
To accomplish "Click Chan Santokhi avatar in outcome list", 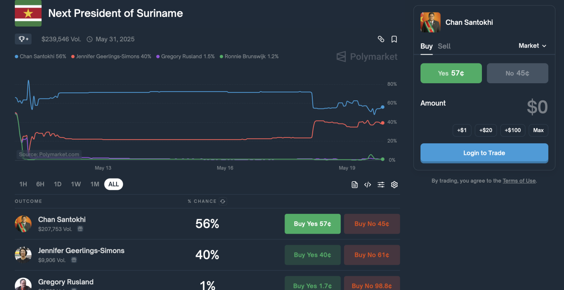I will 23,224.
